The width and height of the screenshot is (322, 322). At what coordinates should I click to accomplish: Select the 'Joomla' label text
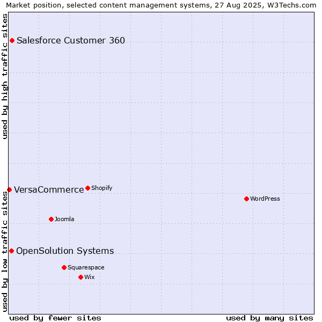pyautogui.click(x=64, y=219)
